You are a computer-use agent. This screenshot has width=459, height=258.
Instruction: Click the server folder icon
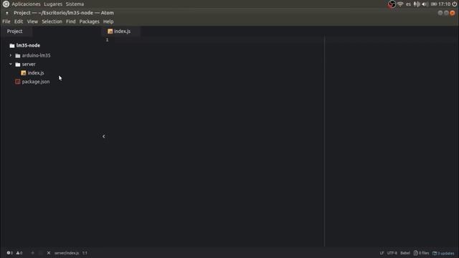tap(18, 64)
